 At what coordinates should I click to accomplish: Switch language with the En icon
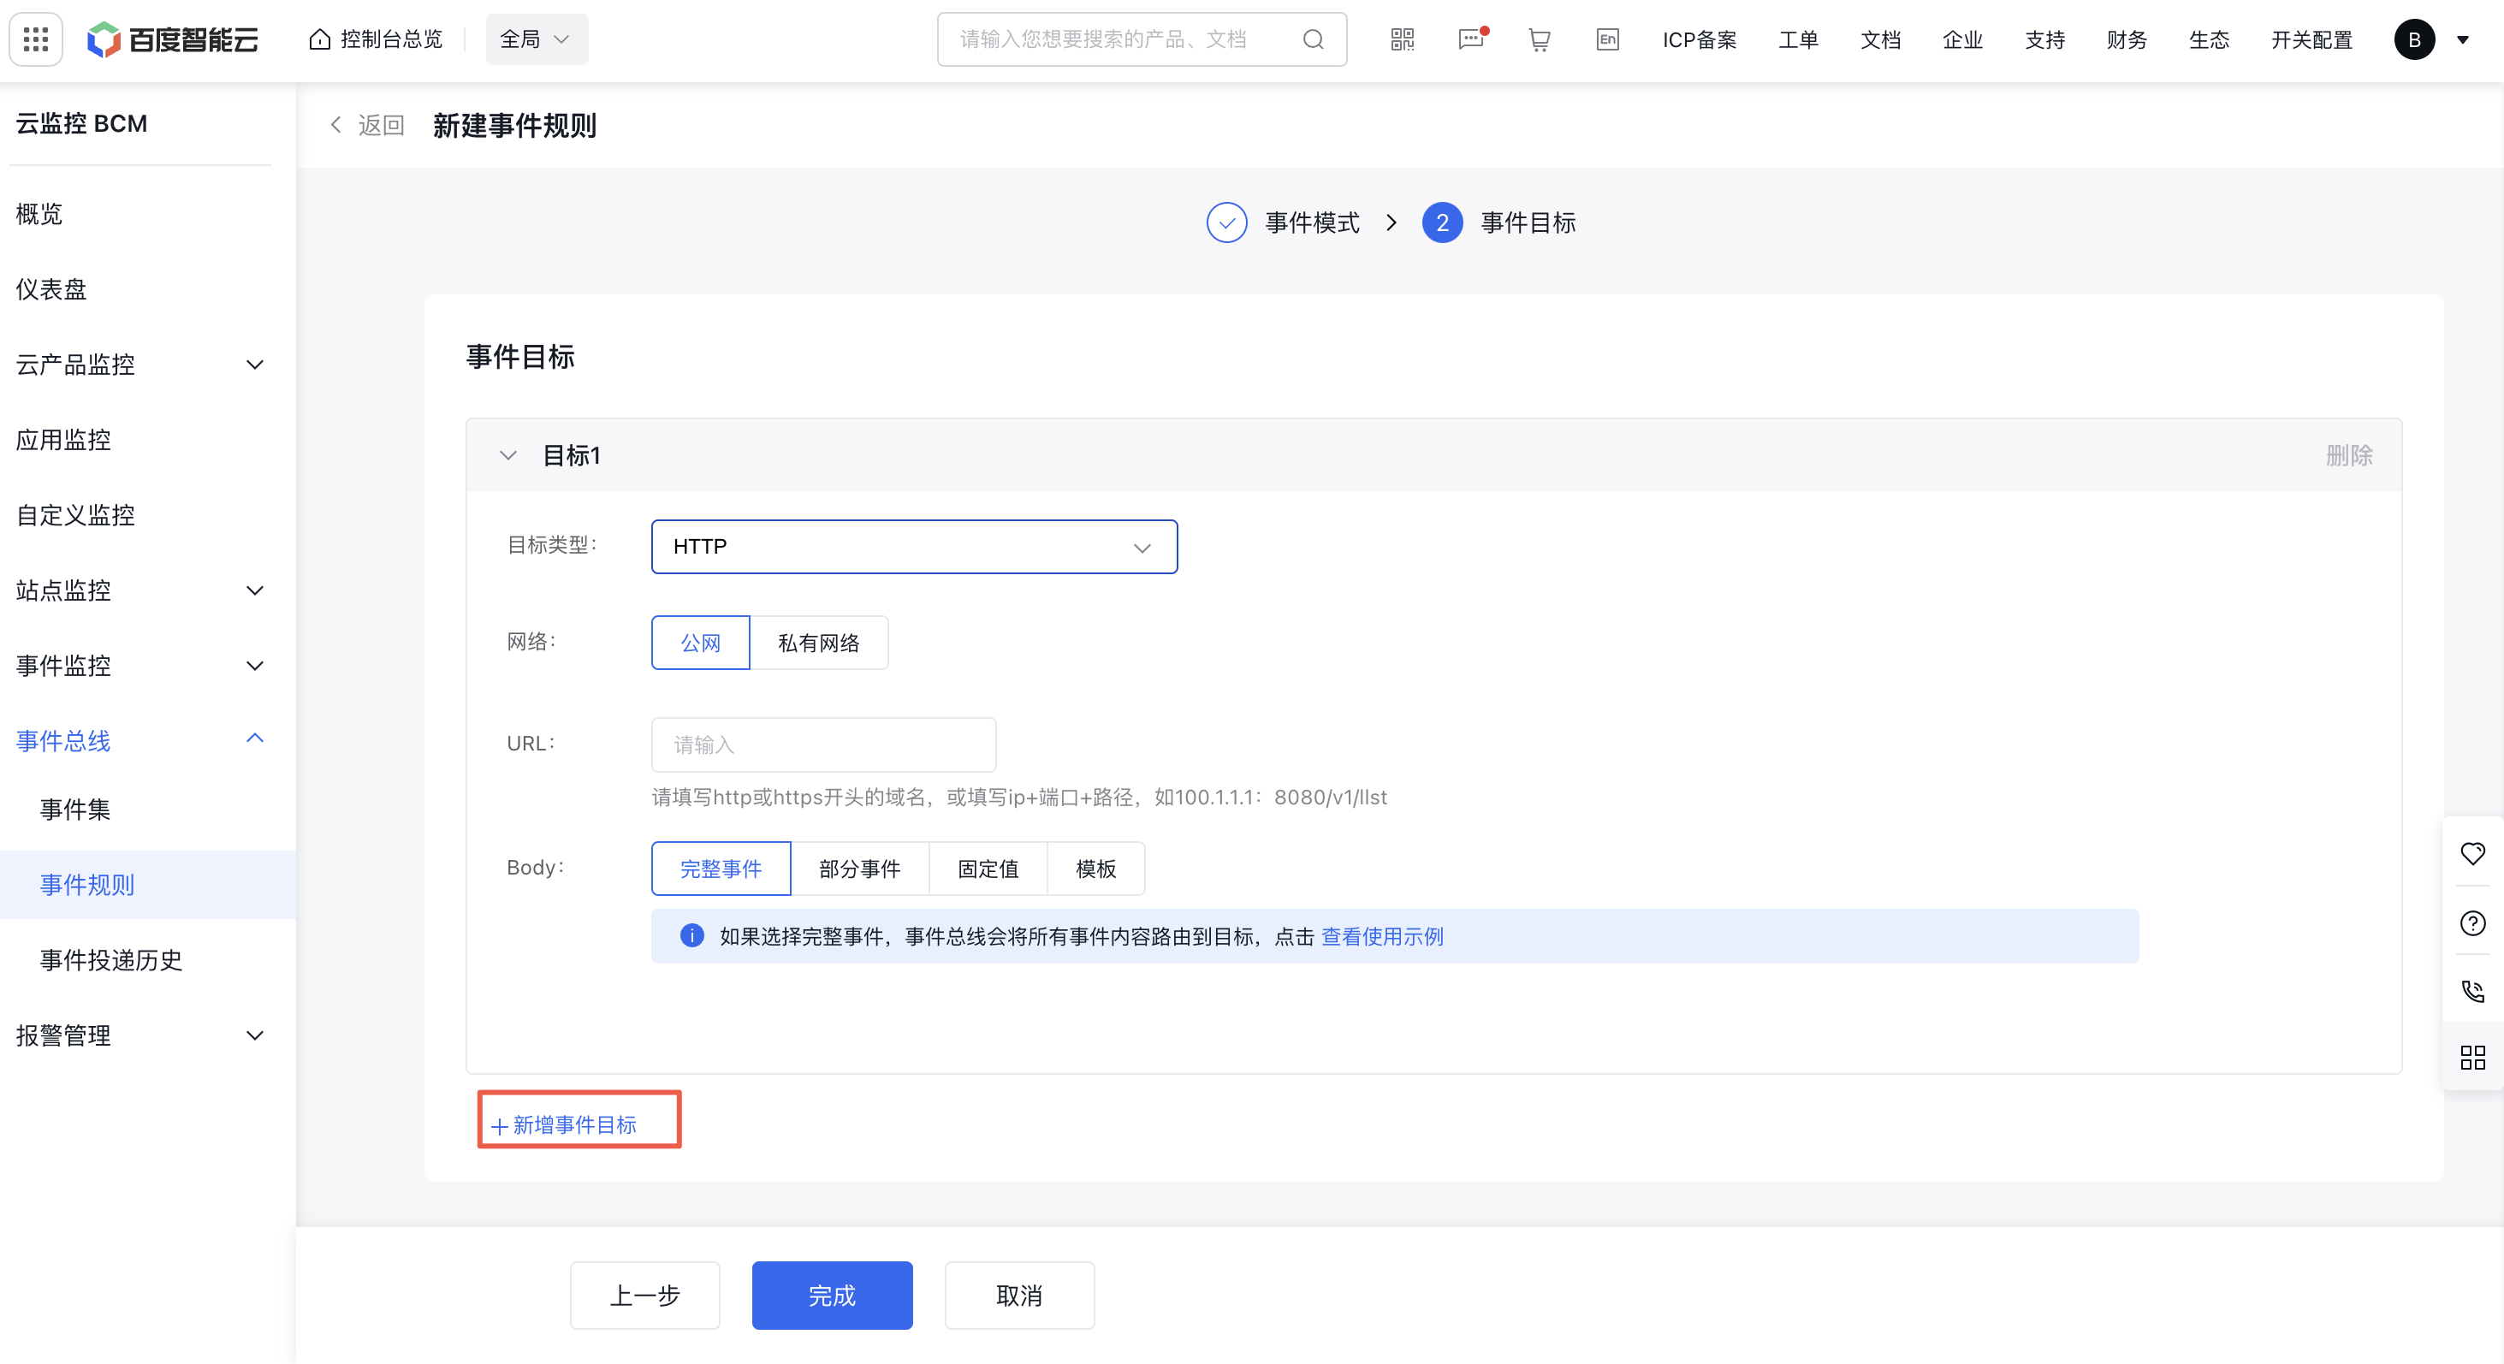pos(1608,39)
